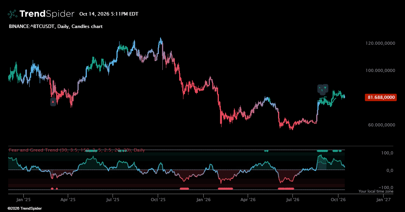
Task: Open the Fear and Greed Trend indicator label
Action: coord(77,150)
